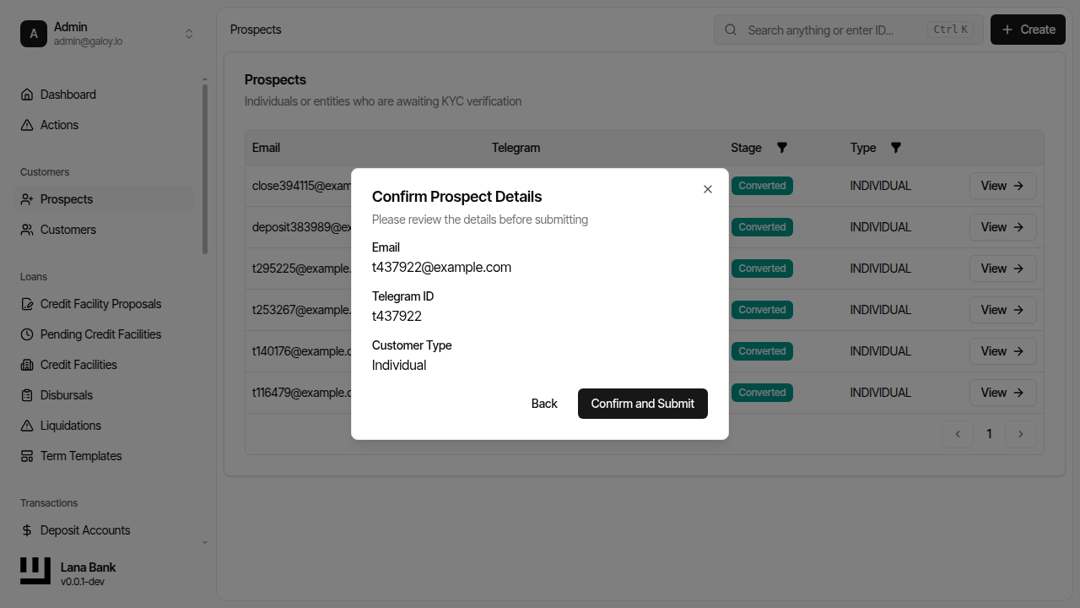Close the Confirm Prospect Details dialog
Screen dimensions: 1080x608
pyautogui.click(x=708, y=189)
